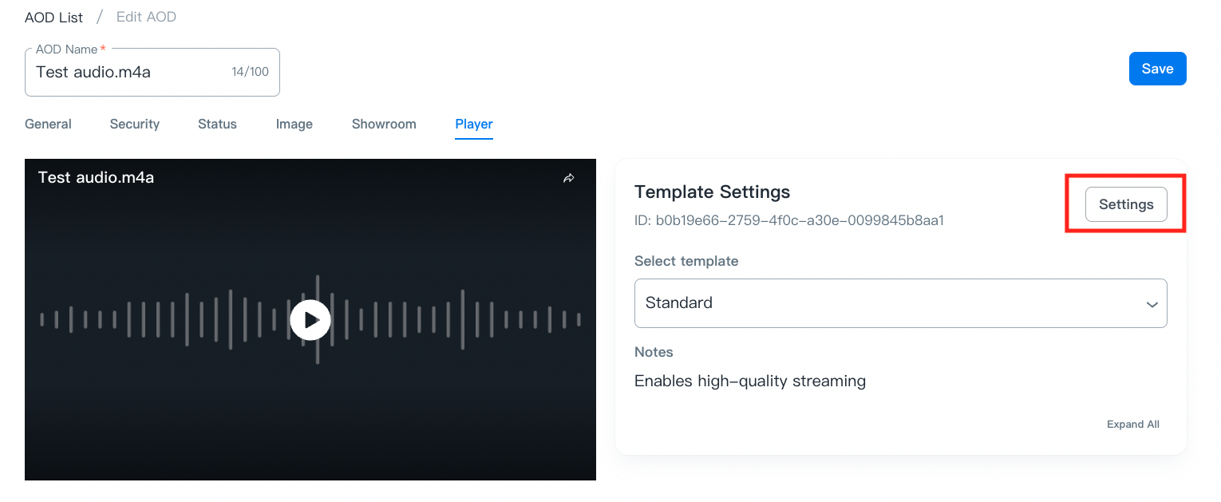
Task: Select the Image tab
Action: (x=294, y=124)
